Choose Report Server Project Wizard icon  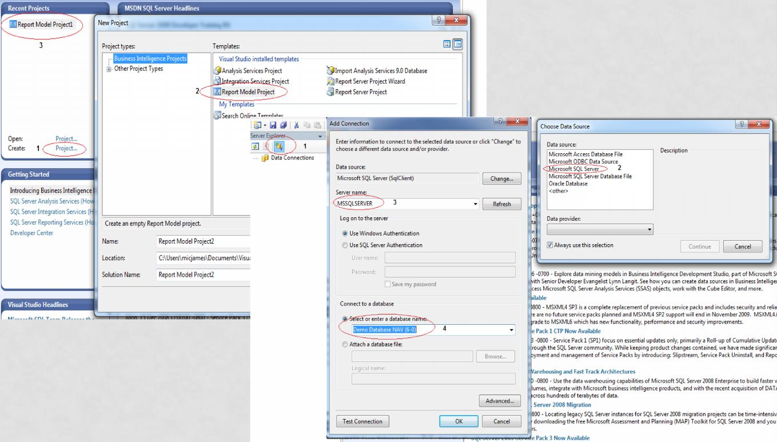(330, 81)
